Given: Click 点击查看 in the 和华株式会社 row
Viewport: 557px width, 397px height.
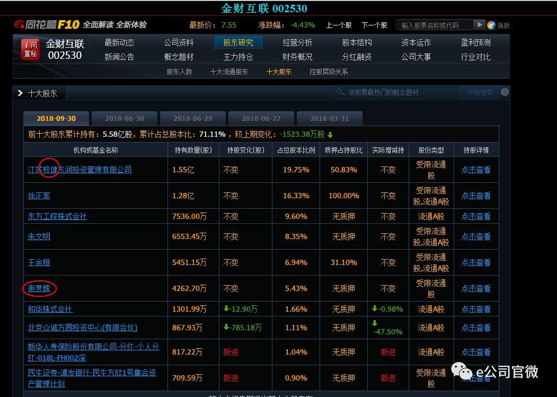Looking at the screenshot, I should point(476,309).
